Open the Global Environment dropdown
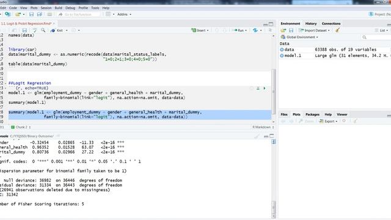This screenshot has width=391, height=220. pyautogui.click(x=299, y=37)
